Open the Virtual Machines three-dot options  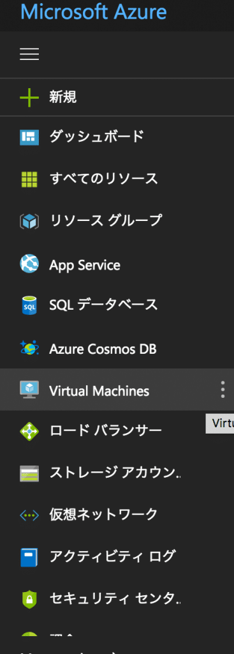pyautogui.click(x=223, y=390)
